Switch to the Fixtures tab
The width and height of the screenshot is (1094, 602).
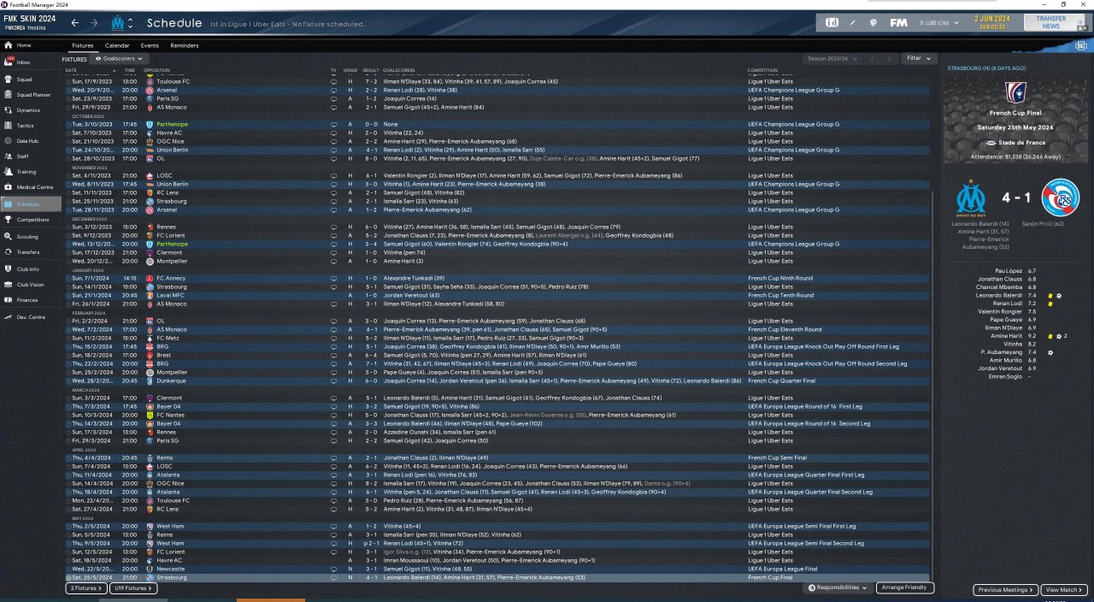pos(83,45)
